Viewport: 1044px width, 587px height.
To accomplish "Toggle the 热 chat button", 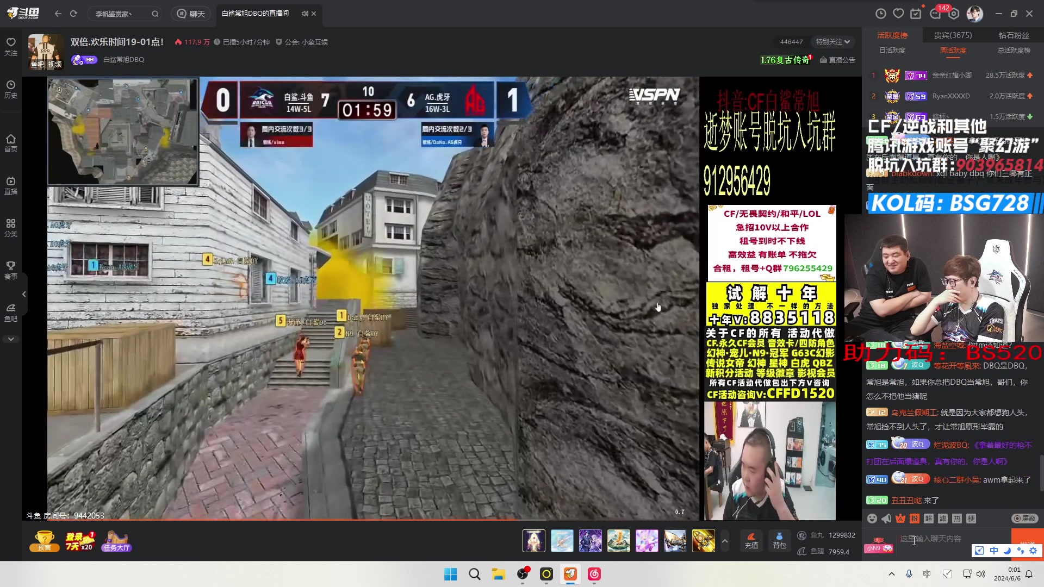I will pyautogui.click(x=957, y=519).
